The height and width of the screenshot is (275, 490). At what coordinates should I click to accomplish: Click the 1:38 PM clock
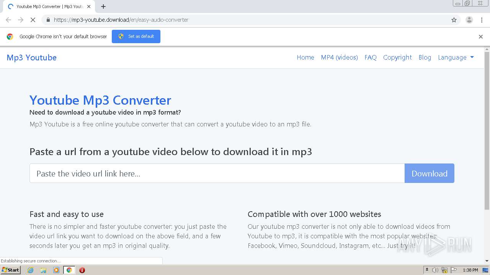pos(470,270)
